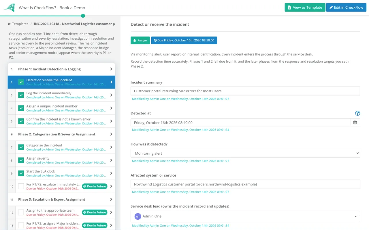Open 'Log the incident immediately' row chevron
The image size is (369, 230).
(x=111, y=95)
